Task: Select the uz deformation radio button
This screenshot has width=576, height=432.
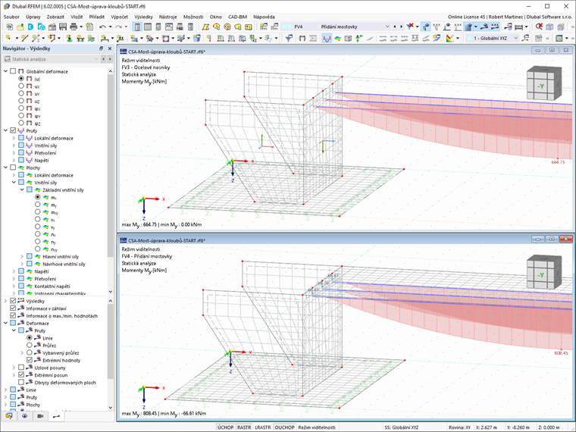Action: pyautogui.click(x=21, y=101)
